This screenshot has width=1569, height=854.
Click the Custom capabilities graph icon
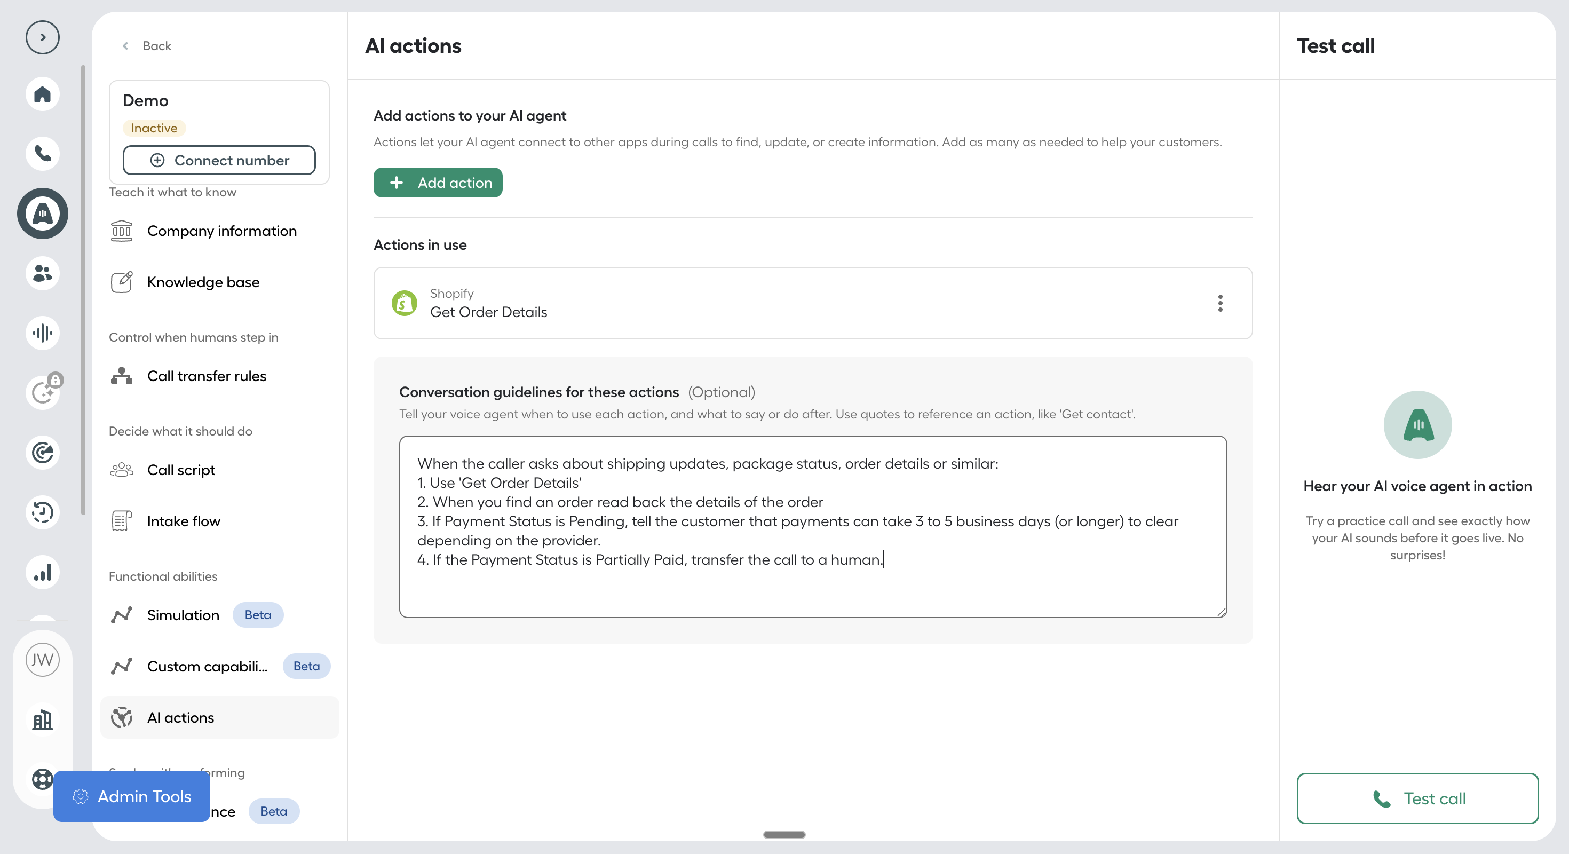122,666
